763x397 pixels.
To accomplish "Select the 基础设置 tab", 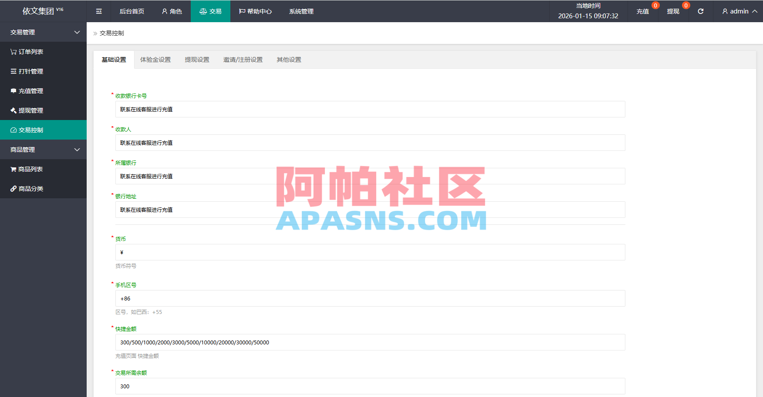I will pos(114,60).
